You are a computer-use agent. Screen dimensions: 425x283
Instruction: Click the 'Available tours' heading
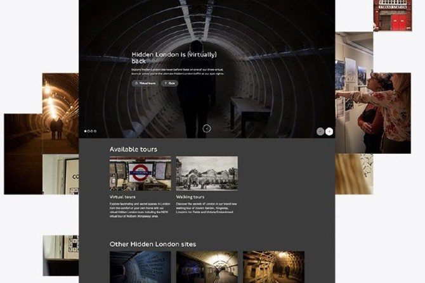(133, 149)
